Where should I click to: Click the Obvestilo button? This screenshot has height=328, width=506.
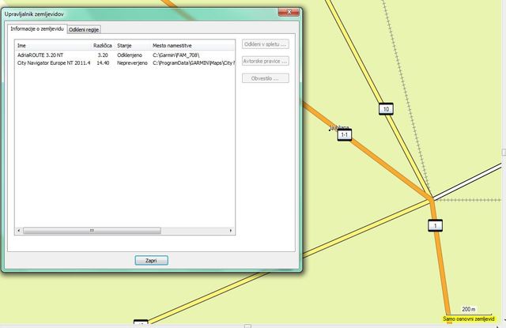266,78
